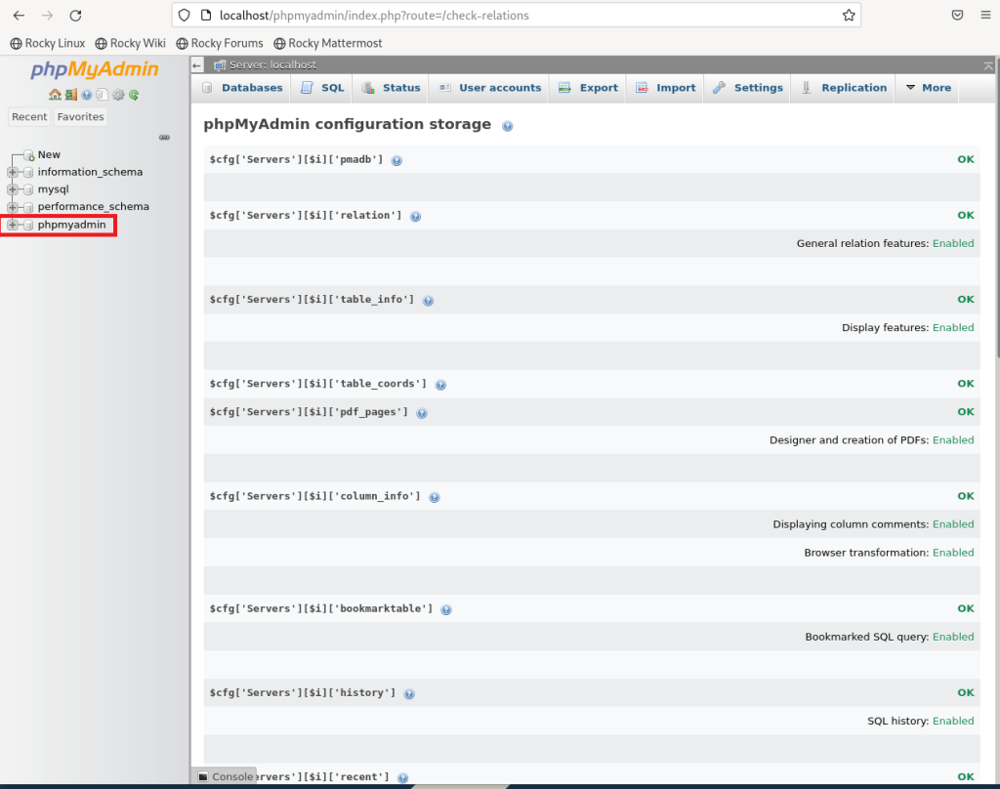Select the Log out door icon
The width and height of the screenshot is (1000, 789).
click(x=70, y=94)
